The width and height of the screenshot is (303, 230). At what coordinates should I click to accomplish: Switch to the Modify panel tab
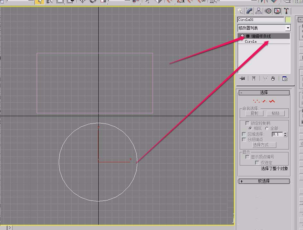[x=249, y=11]
